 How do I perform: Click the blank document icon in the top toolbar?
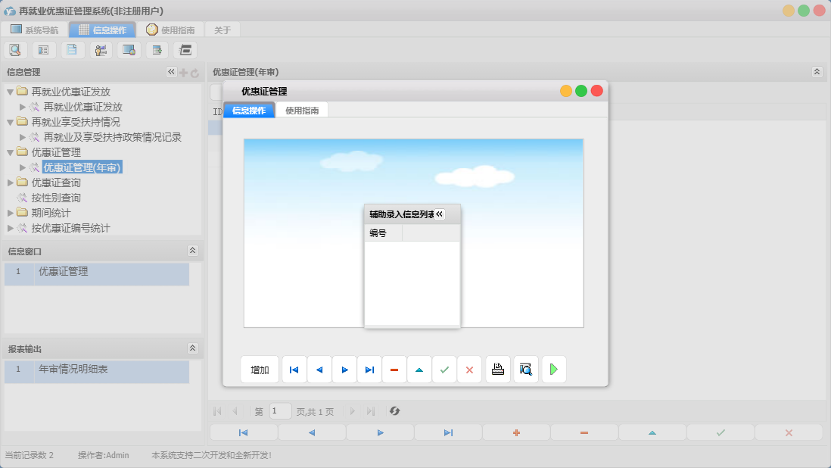click(72, 50)
